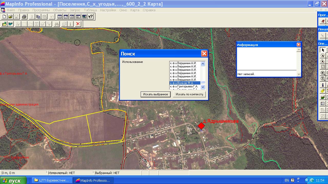This screenshot has height=184, width=328.
Task: Click the Cut scissors icon
Action: (32, 17)
